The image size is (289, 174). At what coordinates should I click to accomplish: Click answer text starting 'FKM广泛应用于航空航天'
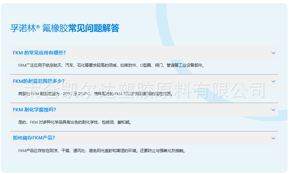[111, 65]
